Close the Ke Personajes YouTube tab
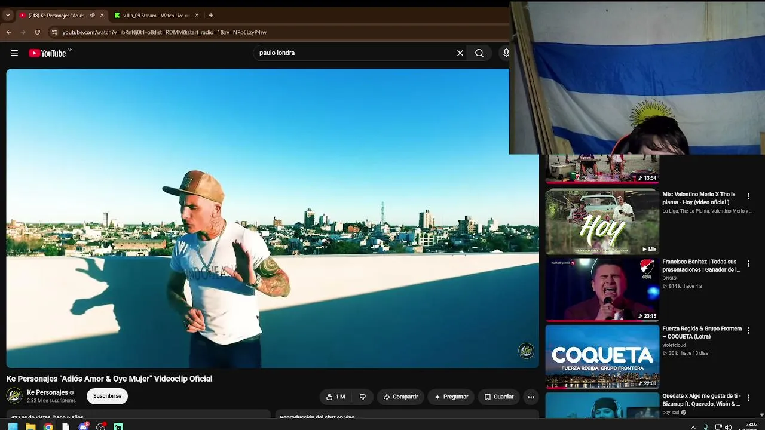The width and height of the screenshot is (765, 430). [x=102, y=16]
